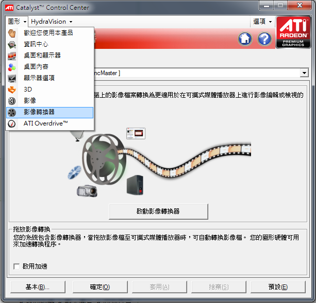Enable the 啟用加速 checkbox
This screenshot has width=316, height=303.
(x=16, y=266)
